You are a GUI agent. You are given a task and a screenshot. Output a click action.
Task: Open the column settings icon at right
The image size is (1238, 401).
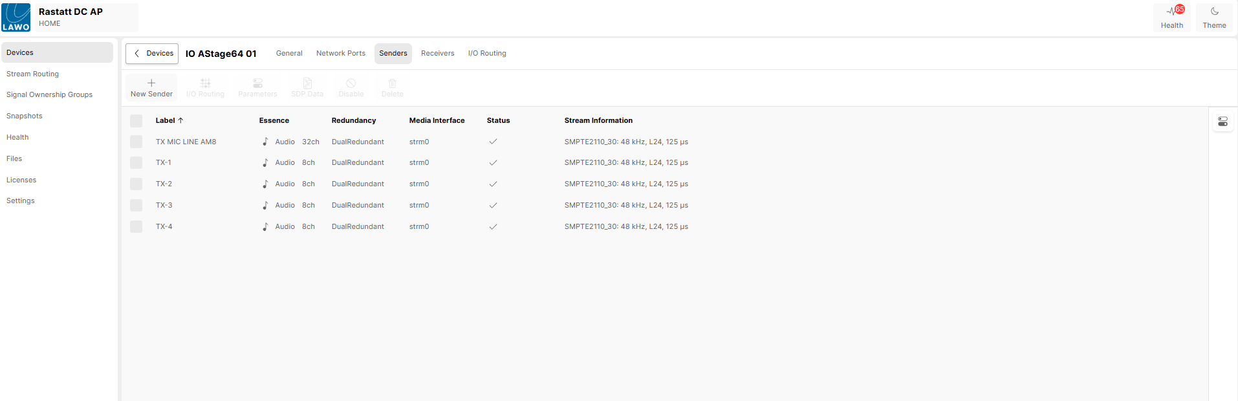[x=1222, y=122]
